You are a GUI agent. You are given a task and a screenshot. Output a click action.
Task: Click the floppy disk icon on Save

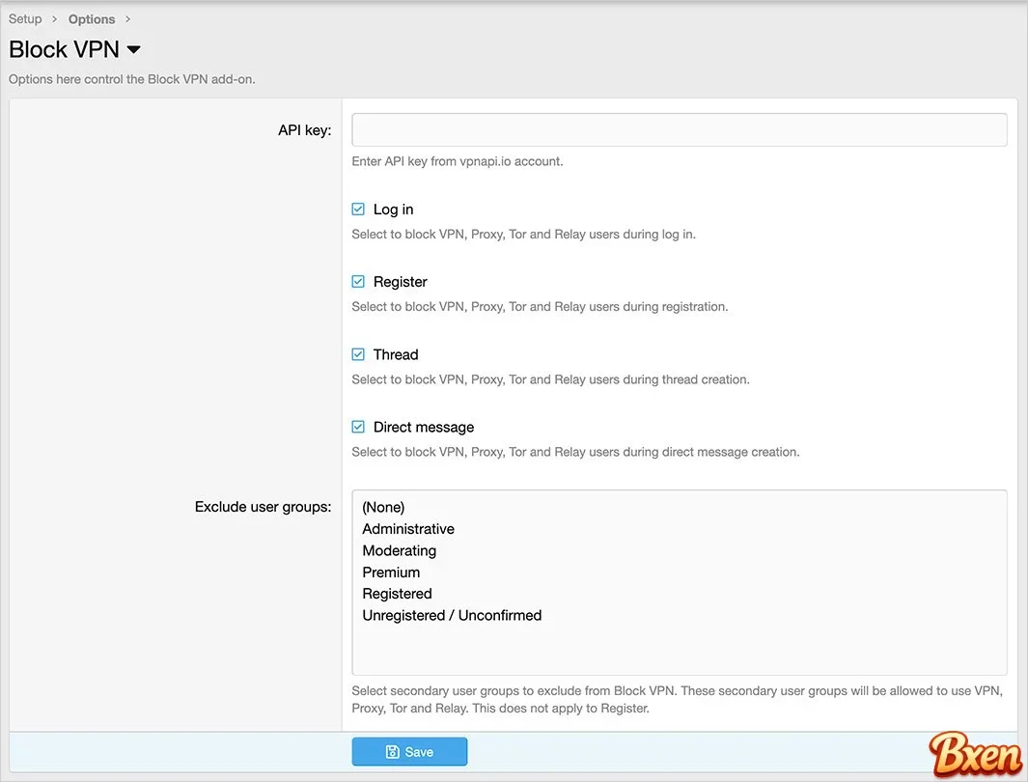(392, 752)
